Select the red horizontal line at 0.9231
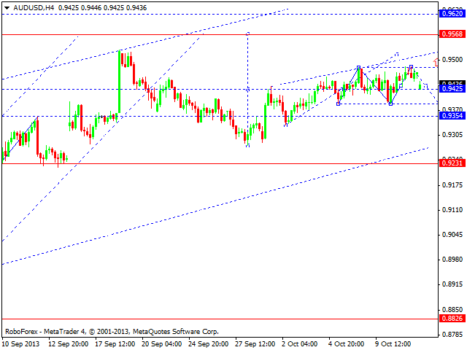The height and width of the screenshot is (350, 467). (219, 163)
